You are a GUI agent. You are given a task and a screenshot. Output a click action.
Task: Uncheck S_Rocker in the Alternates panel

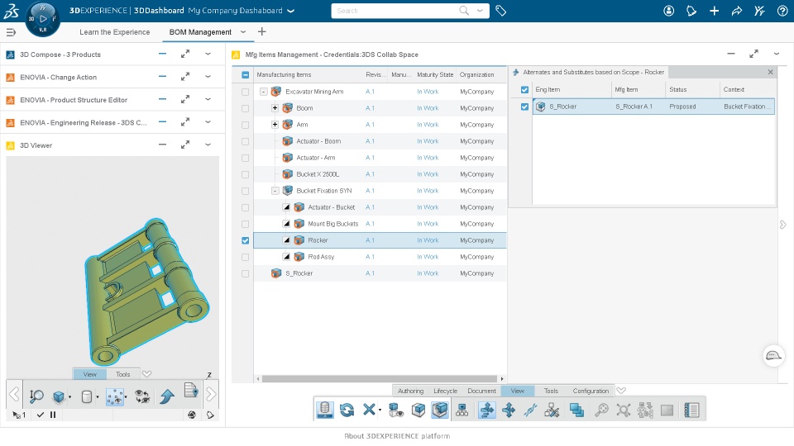click(524, 107)
